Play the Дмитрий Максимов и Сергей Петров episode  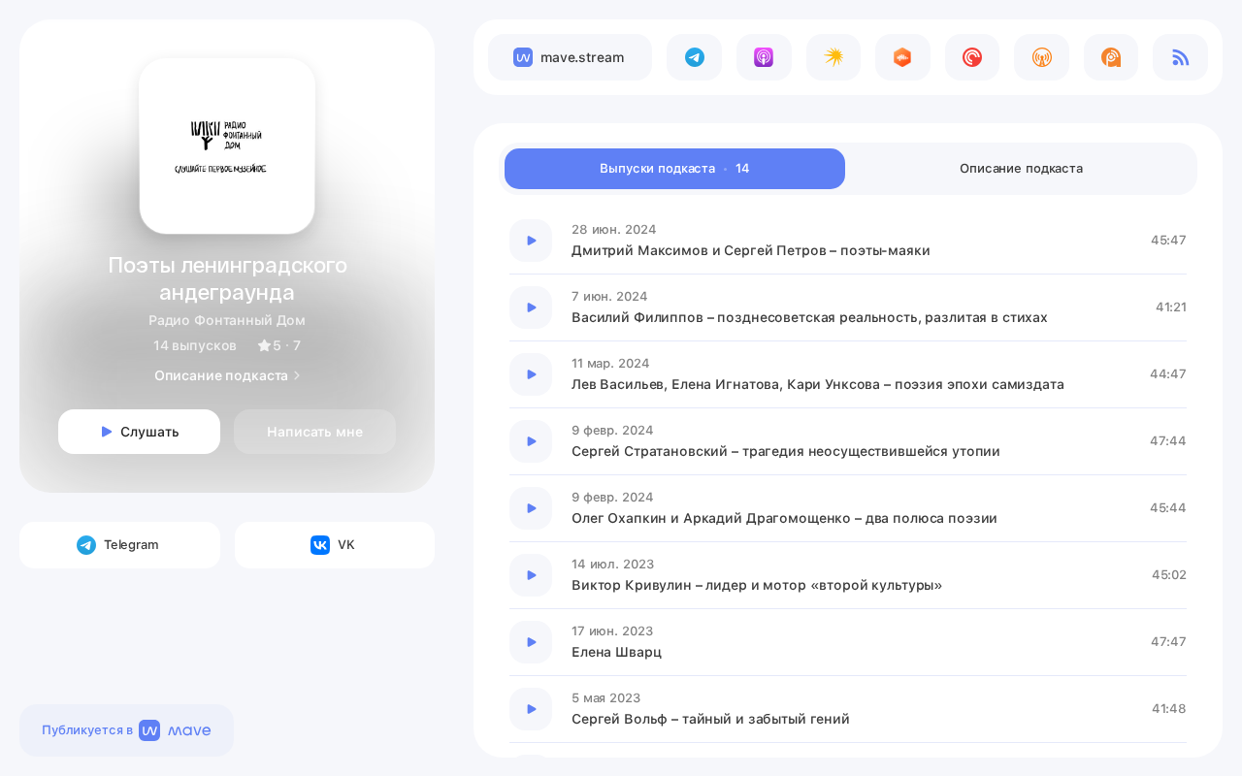tap(531, 241)
